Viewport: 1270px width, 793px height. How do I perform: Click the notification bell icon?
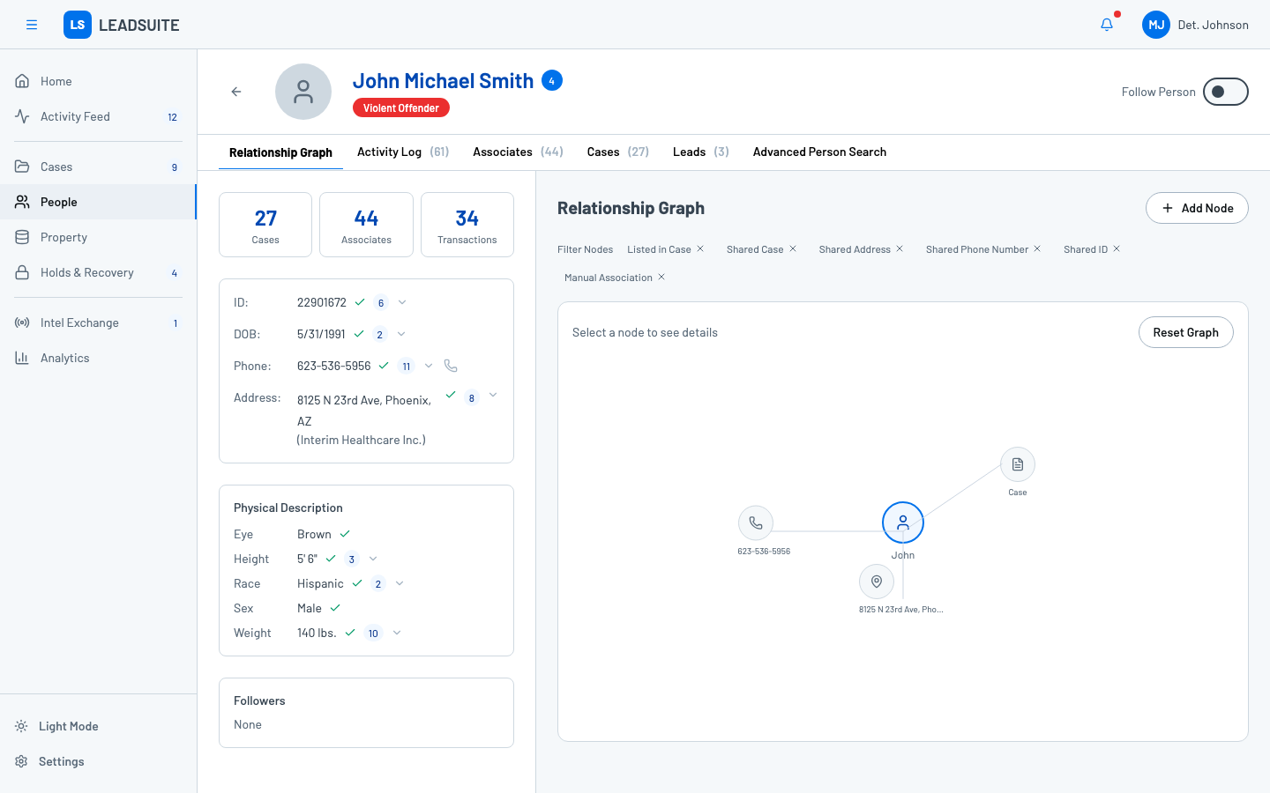click(1107, 25)
